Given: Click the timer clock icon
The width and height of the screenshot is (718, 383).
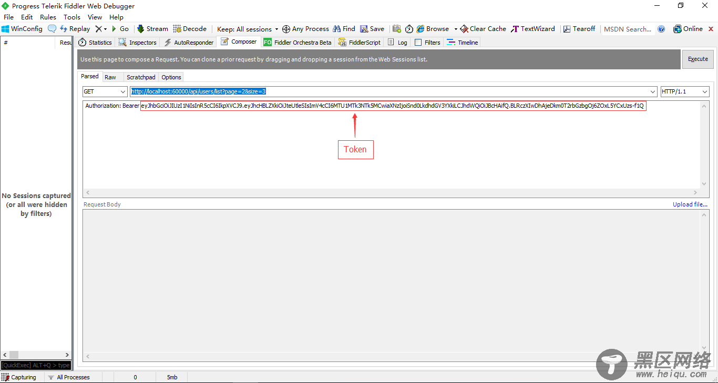Looking at the screenshot, I should pos(409,29).
